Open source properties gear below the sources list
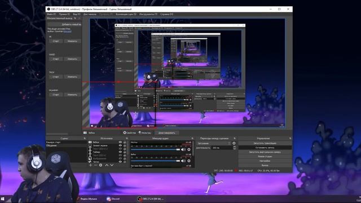The image size is (361, 203). [x=100, y=165]
